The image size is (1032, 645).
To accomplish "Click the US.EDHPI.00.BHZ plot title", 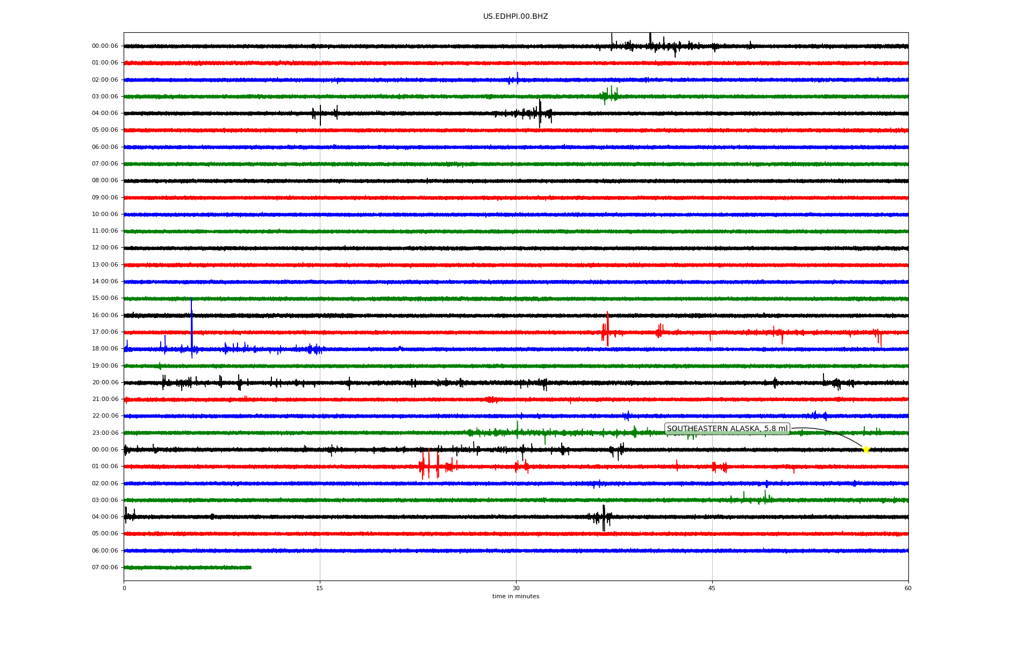I will coord(515,17).
